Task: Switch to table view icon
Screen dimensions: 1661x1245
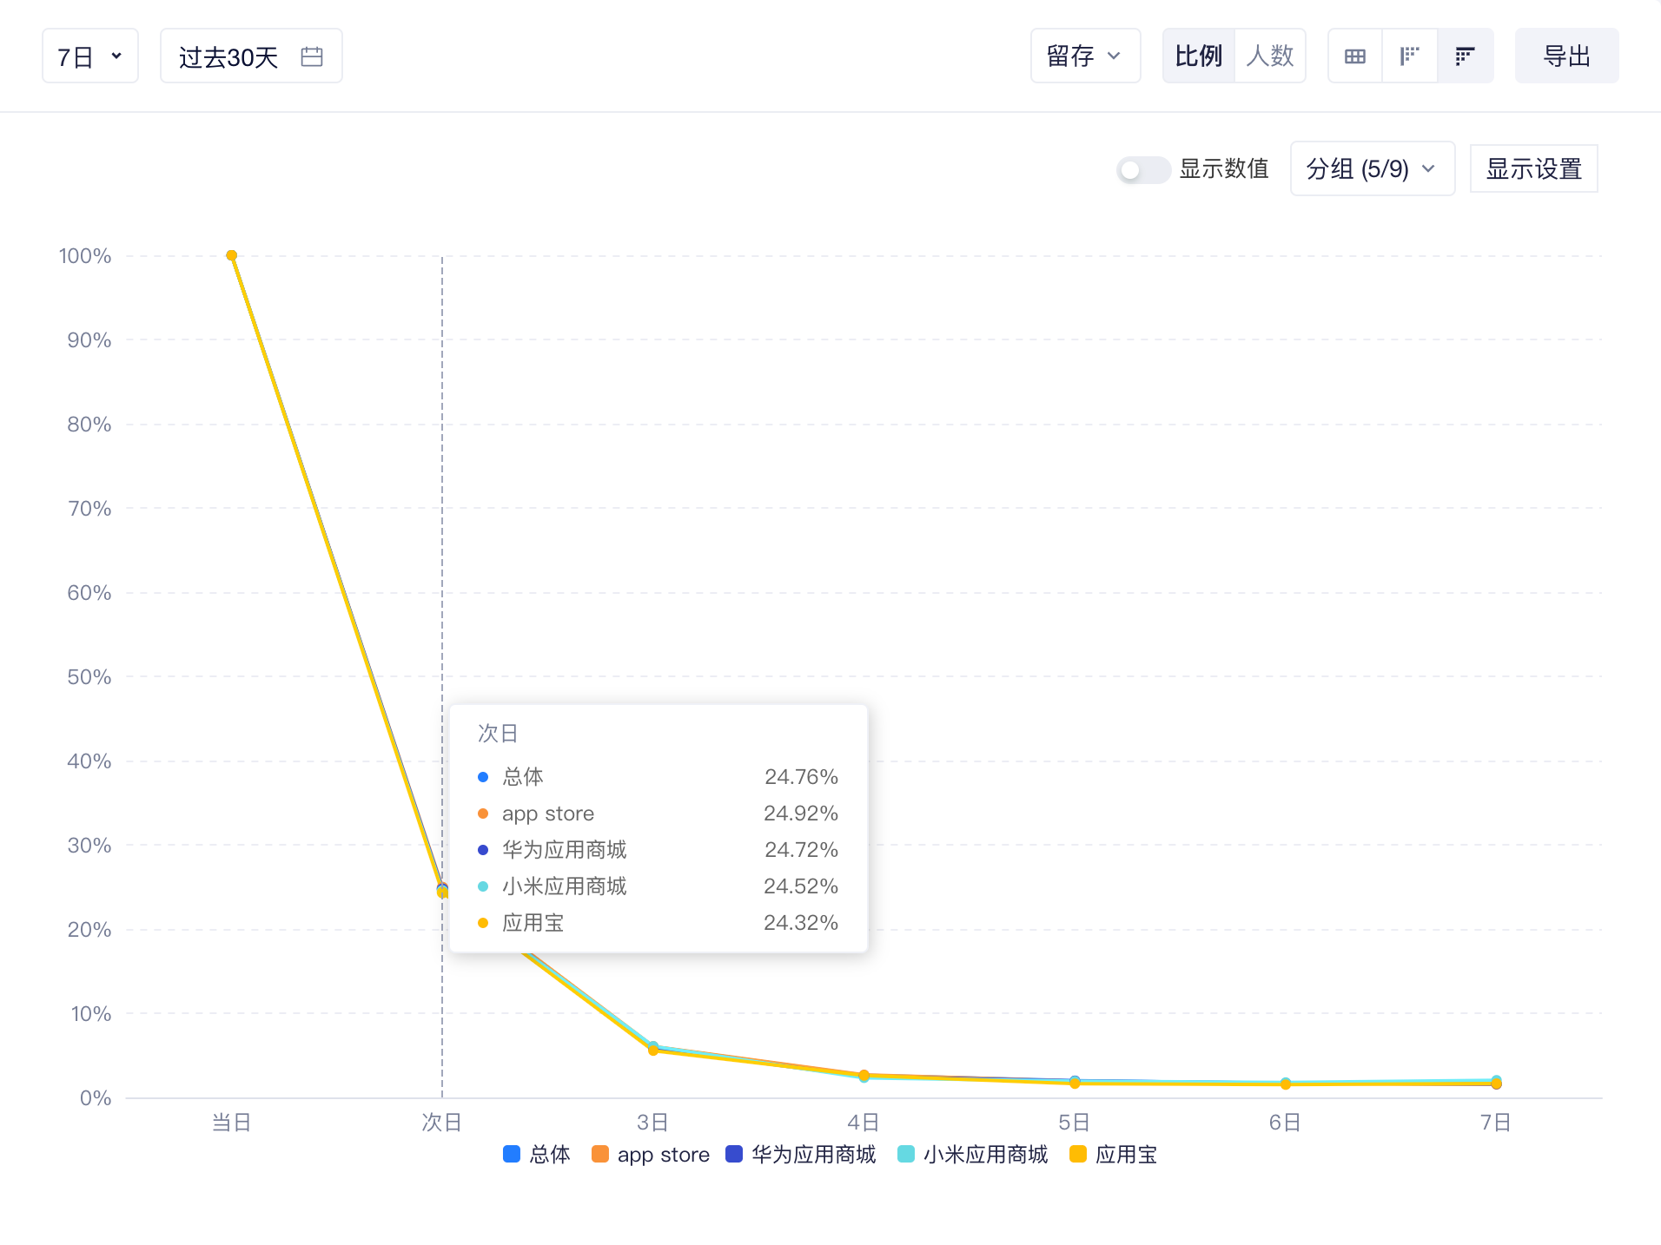Action: 1354,56
